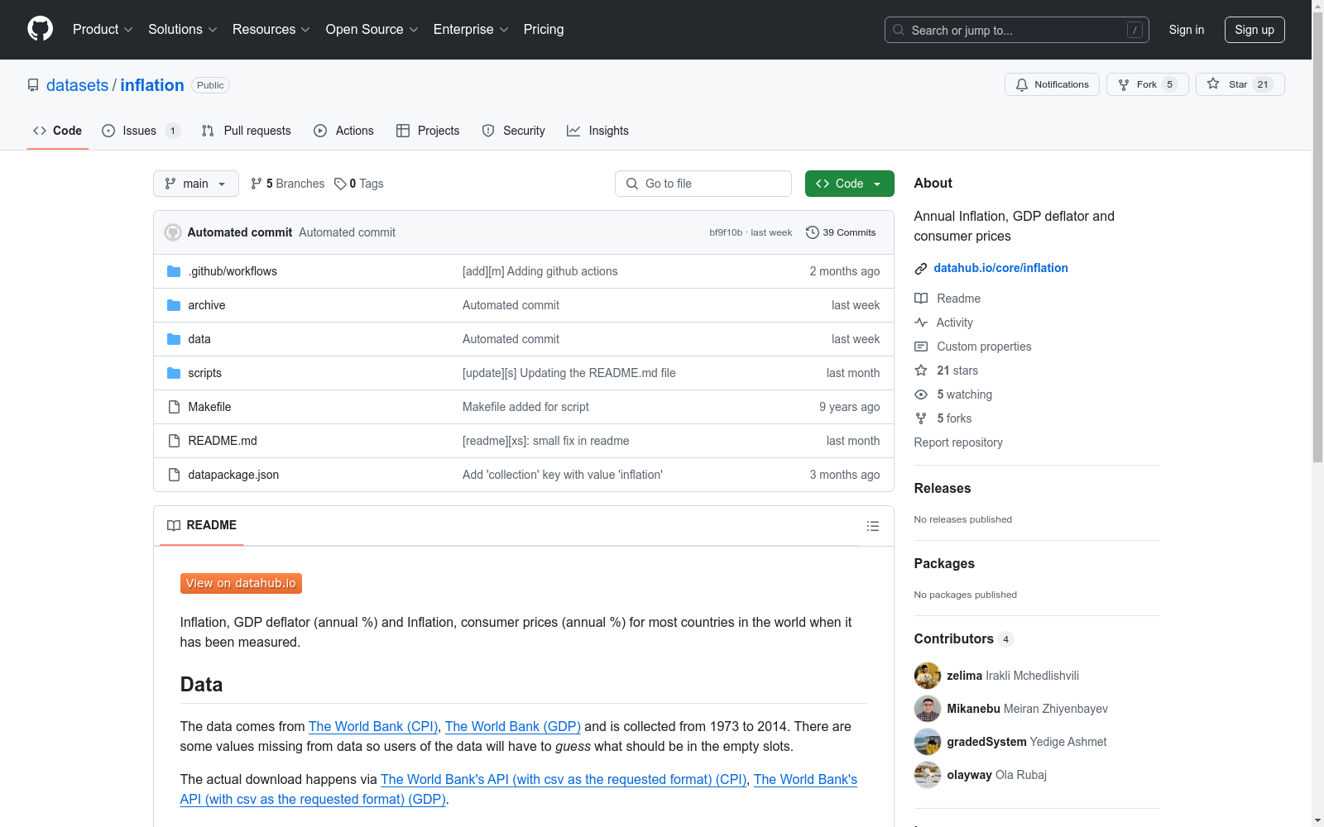Focus the Search or jump to field
1324x827 pixels.
(x=1017, y=30)
